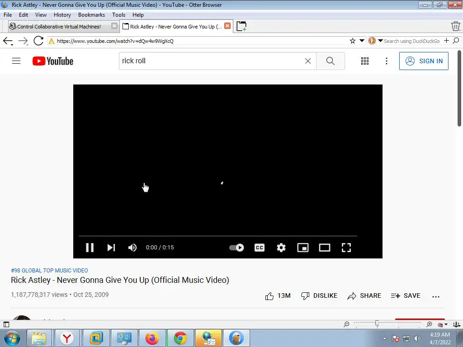Close the Control Collaborative Virtual Machines tab
Screen dimensions: 463x347
114,26
